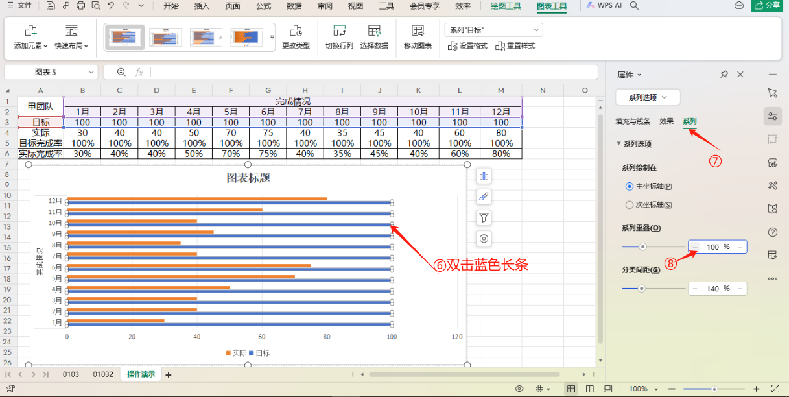789x397 pixels.
Task: Open the 快速布局 (Quick Layout) tool
Action: click(71, 38)
